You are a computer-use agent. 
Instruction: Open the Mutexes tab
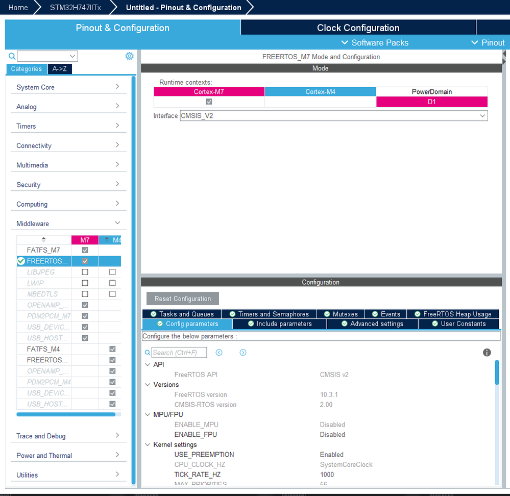[341, 314]
